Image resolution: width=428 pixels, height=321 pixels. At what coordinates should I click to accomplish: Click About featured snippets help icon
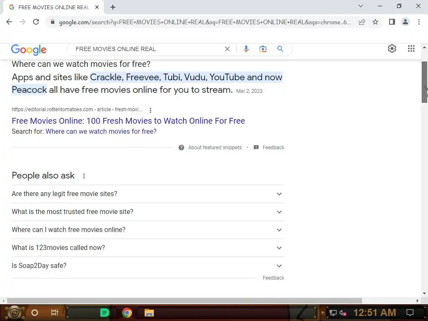pos(181,148)
